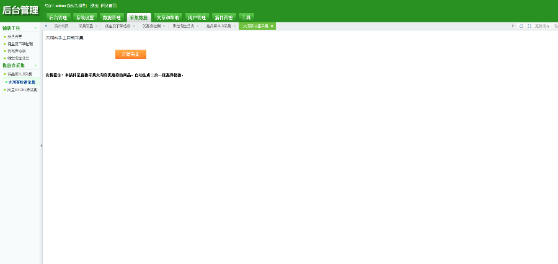This screenshot has width=558, height=264.
Task: Close the 采集设置 tab
Action: (x=97, y=26)
